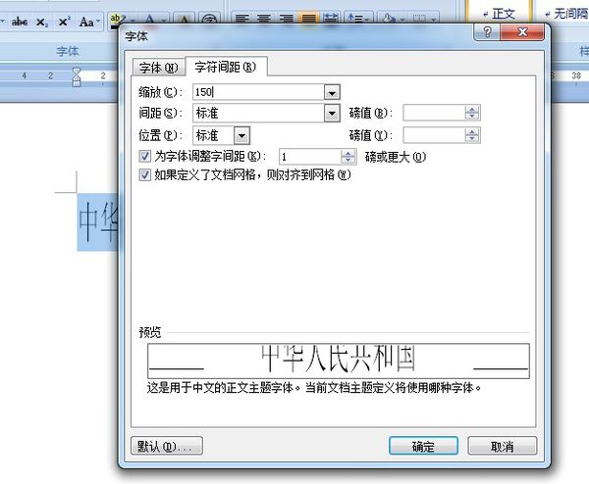Click the paragraph shading bucket icon
The height and width of the screenshot is (484, 589).
[x=389, y=19]
